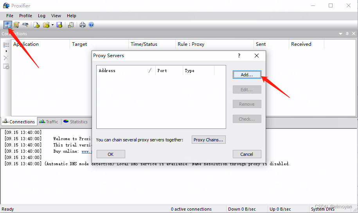The width and height of the screenshot is (358, 213).
Task: Sort by Type column header
Action: [x=198, y=70]
